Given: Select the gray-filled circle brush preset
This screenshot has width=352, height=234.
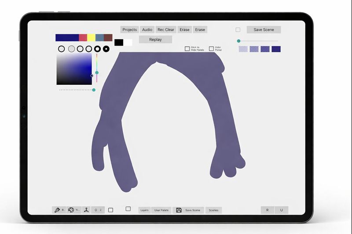Looking at the screenshot, I should point(71,49).
